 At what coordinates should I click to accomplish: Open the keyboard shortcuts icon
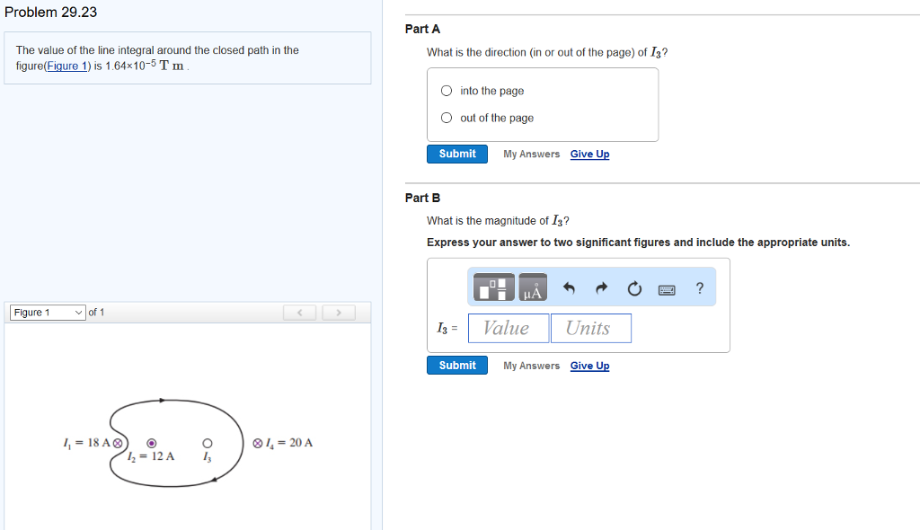click(667, 287)
